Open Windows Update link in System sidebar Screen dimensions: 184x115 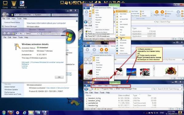pos(11,90)
